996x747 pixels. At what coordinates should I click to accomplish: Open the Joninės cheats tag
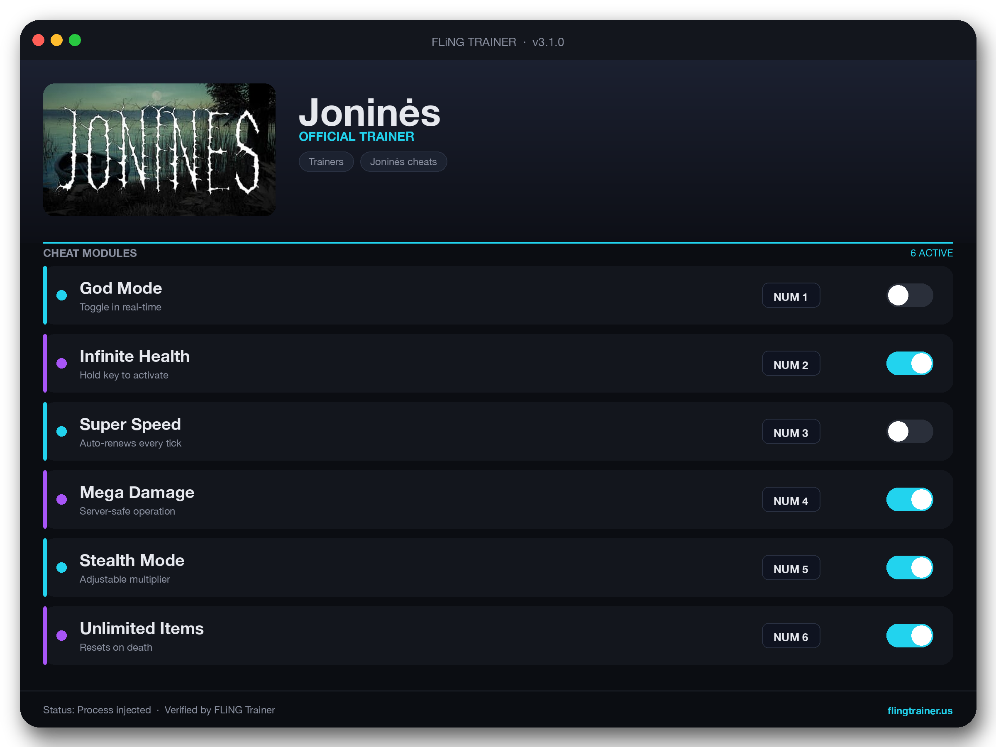coord(403,162)
